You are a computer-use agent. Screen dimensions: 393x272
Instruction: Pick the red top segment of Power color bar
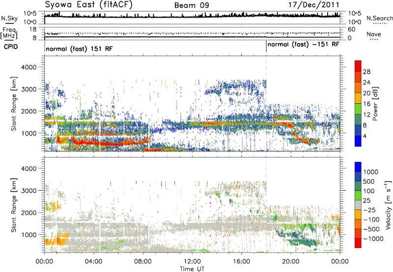(358, 66)
